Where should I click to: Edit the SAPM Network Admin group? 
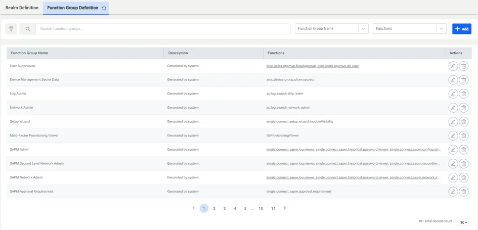(453, 177)
